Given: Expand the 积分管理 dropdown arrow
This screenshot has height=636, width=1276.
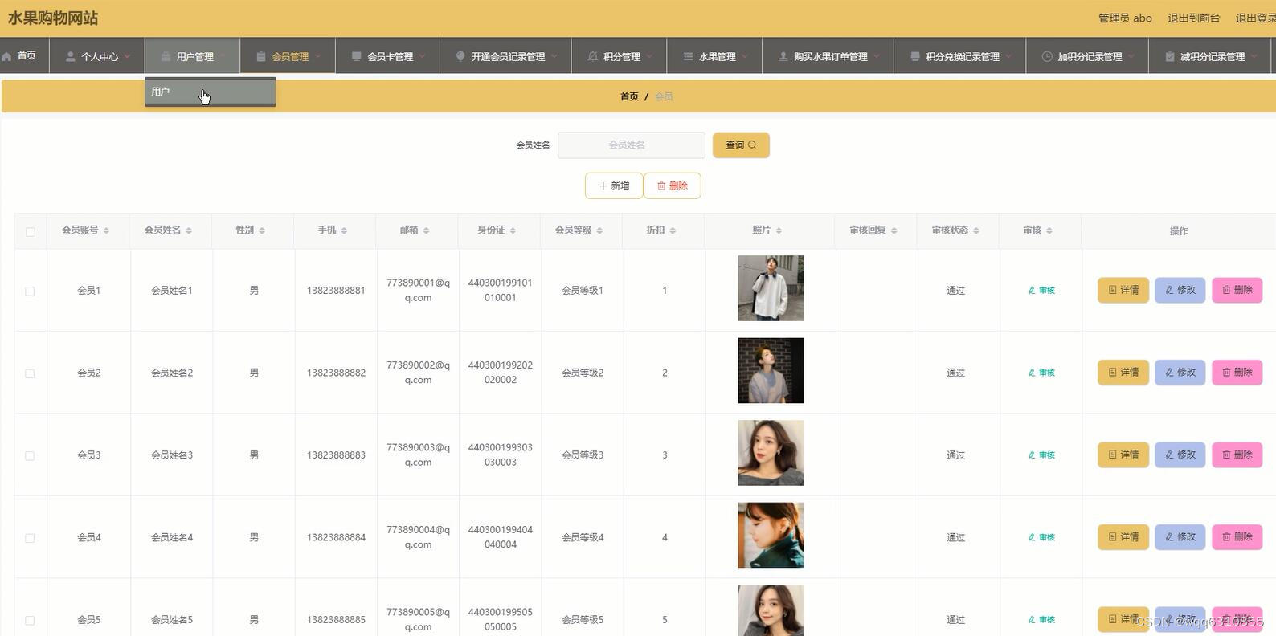Looking at the screenshot, I should coord(649,56).
